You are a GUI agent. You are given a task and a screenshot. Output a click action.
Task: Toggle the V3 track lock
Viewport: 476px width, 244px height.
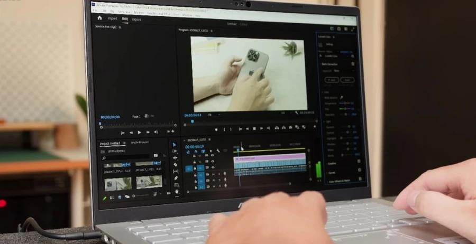pyautogui.click(x=194, y=156)
